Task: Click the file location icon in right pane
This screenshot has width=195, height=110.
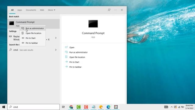Action: (x=66, y=57)
